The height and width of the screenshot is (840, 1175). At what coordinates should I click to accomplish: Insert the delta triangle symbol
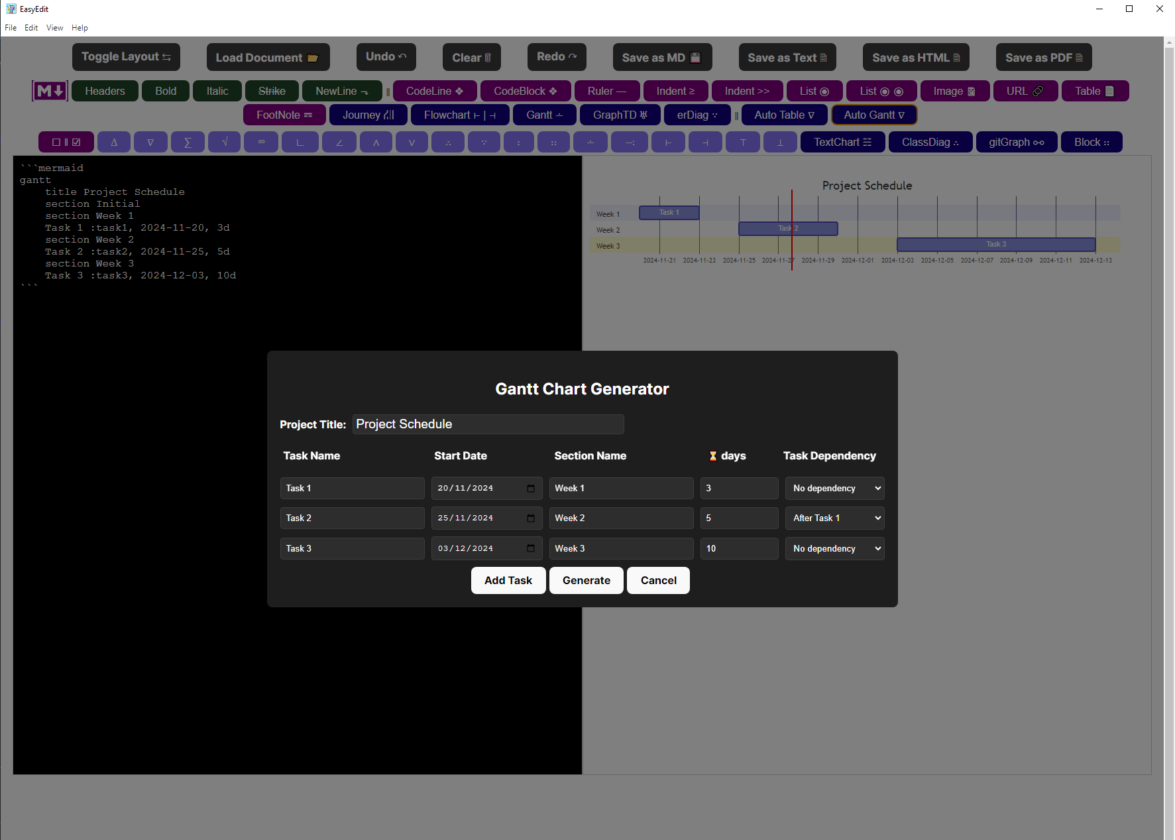click(114, 142)
